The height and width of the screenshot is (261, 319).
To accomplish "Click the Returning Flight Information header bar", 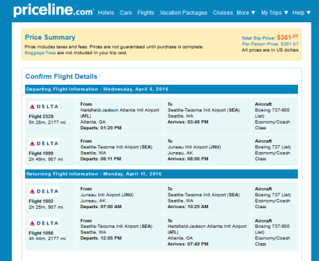I will pyautogui.click(x=161, y=174).
